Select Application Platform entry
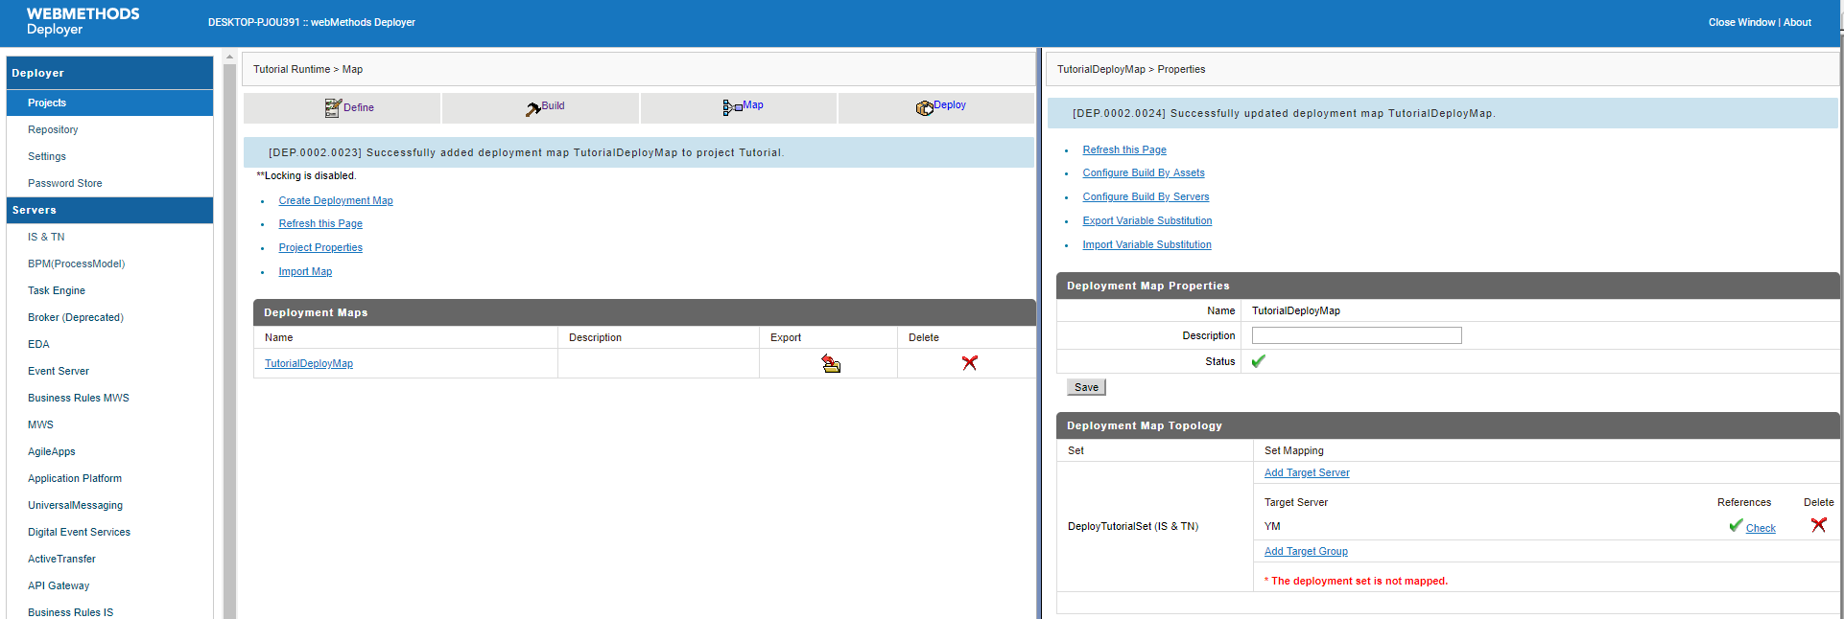 point(75,478)
